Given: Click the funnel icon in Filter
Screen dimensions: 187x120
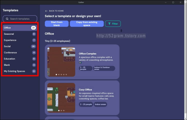Looking at the screenshot, I should (x=109, y=24).
